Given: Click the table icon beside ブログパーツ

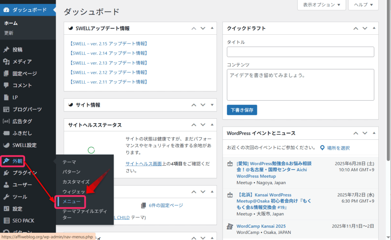Looking at the screenshot, I should [6, 109].
